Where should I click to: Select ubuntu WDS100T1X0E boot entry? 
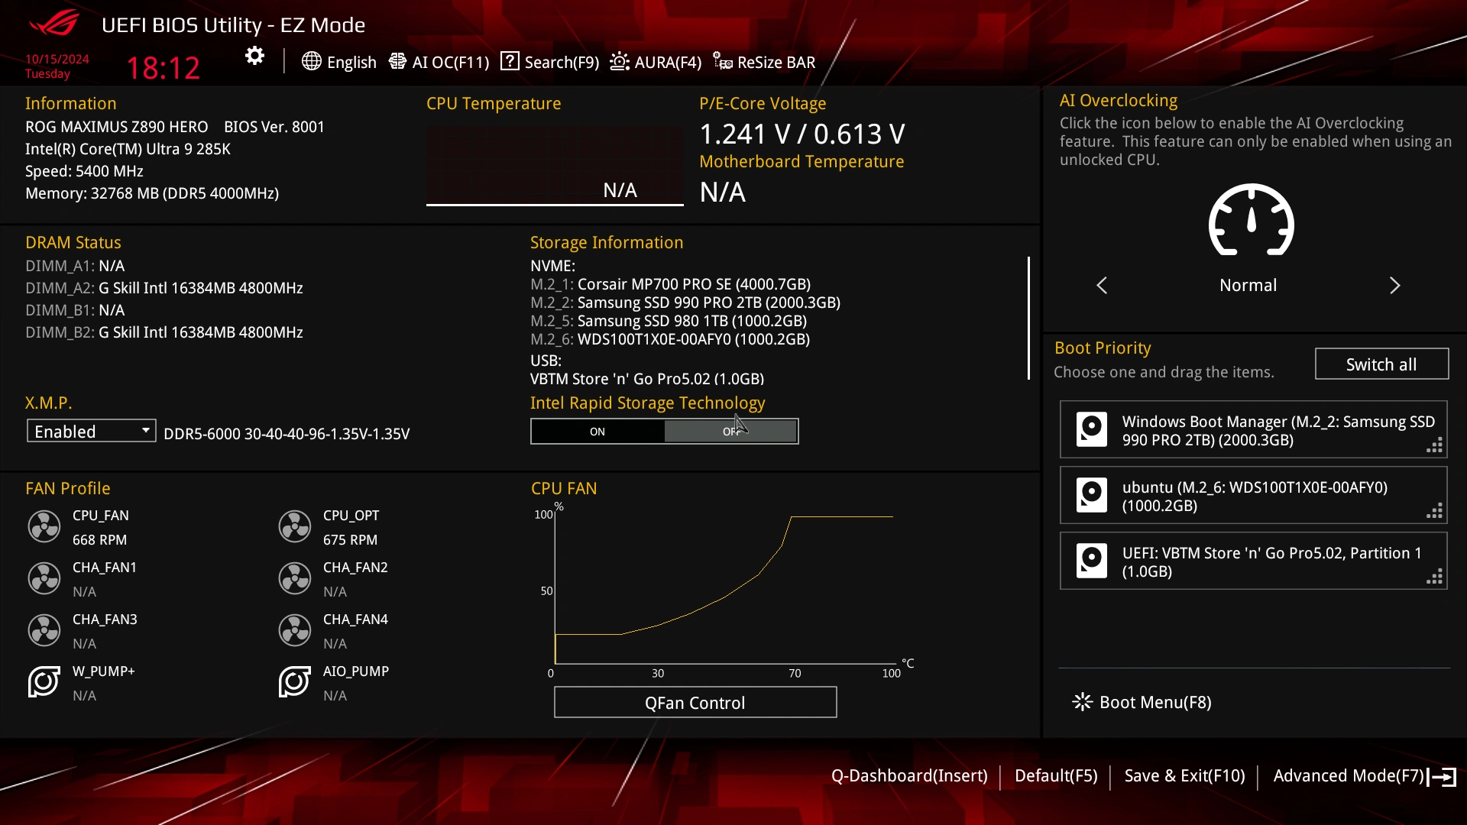point(1253,496)
